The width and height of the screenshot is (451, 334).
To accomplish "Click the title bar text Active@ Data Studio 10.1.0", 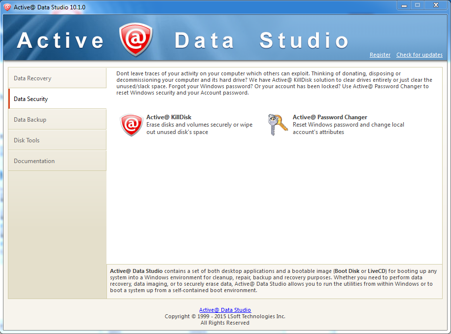I will click(x=49, y=7).
